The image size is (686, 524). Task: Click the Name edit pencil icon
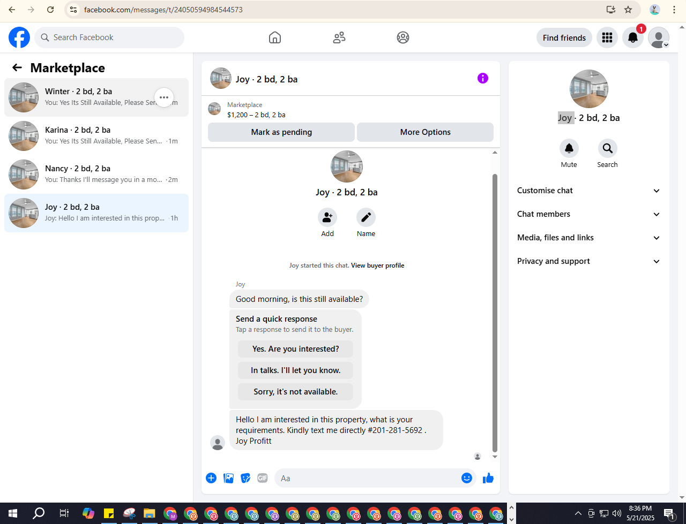(366, 217)
